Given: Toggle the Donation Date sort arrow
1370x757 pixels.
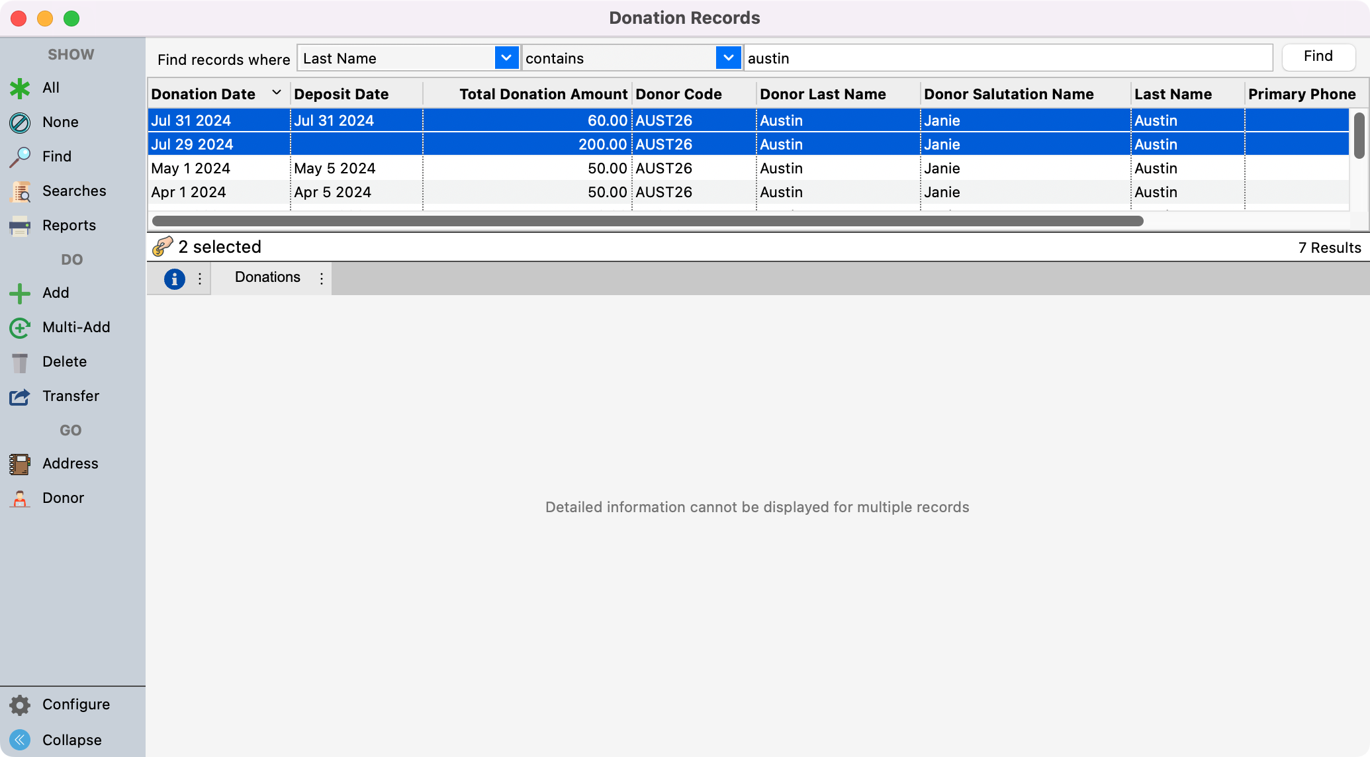Looking at the screenshot, I should [x=277, y=93].
